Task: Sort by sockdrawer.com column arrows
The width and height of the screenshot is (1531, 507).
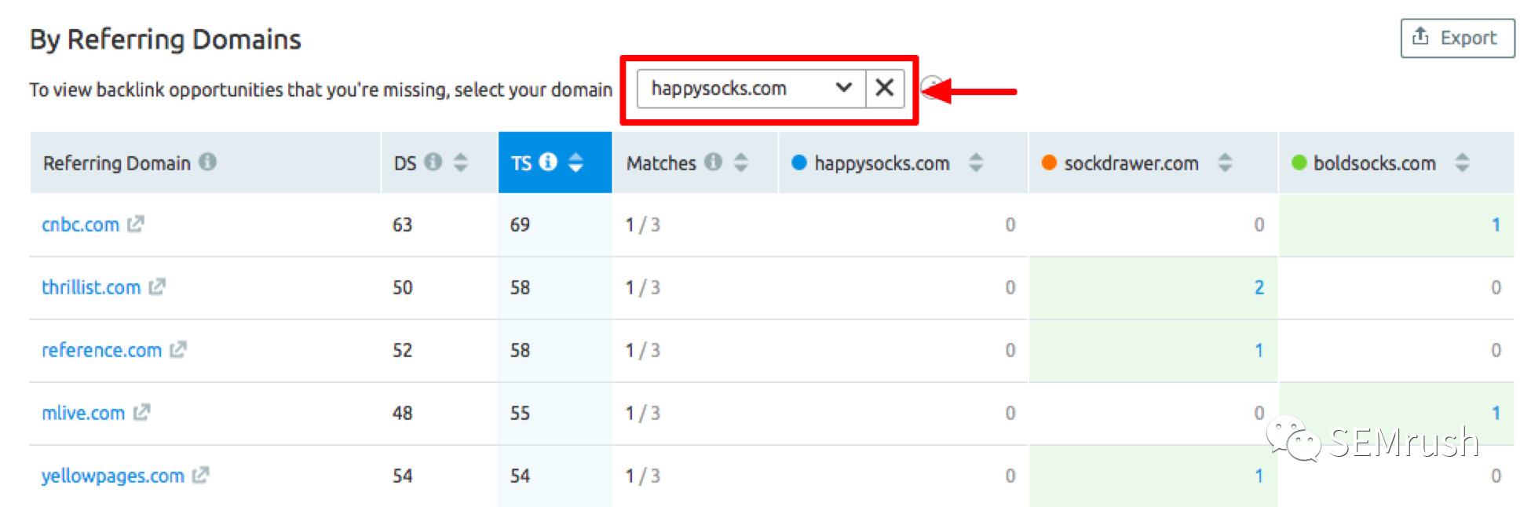Action: tap(1225, 162)
